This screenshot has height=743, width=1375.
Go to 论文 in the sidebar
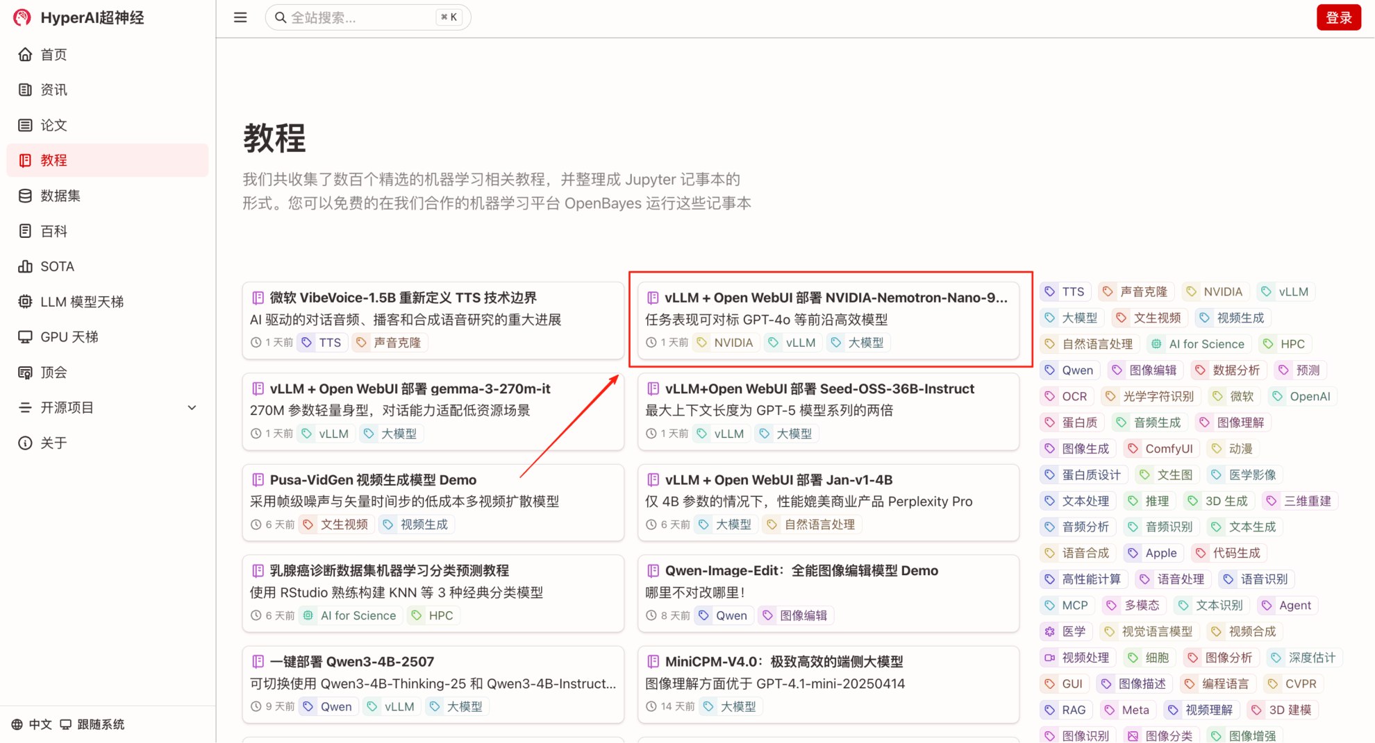[x=53, y=125]
